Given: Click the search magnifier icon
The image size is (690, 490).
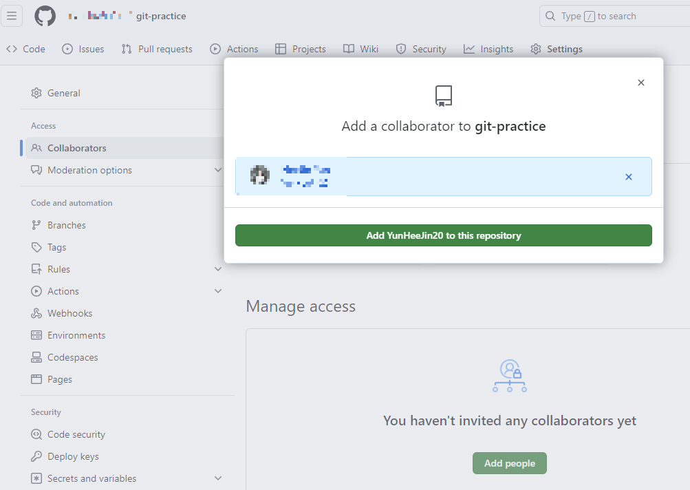Looking at the screenshot, I should 550,17.
